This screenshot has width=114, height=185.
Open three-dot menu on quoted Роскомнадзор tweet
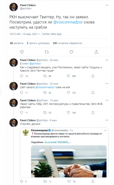pos(105,130)
